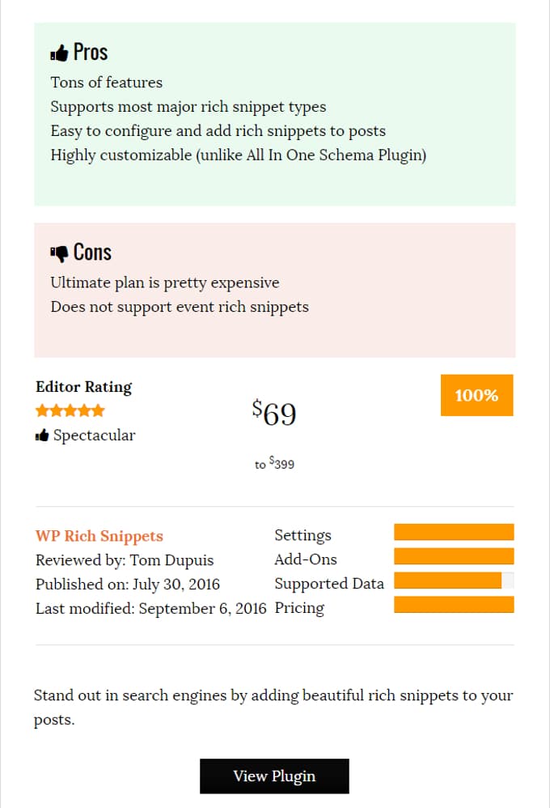Click the thumbs-up icon beside Pros
550x808 pixels.
point(58,53)
